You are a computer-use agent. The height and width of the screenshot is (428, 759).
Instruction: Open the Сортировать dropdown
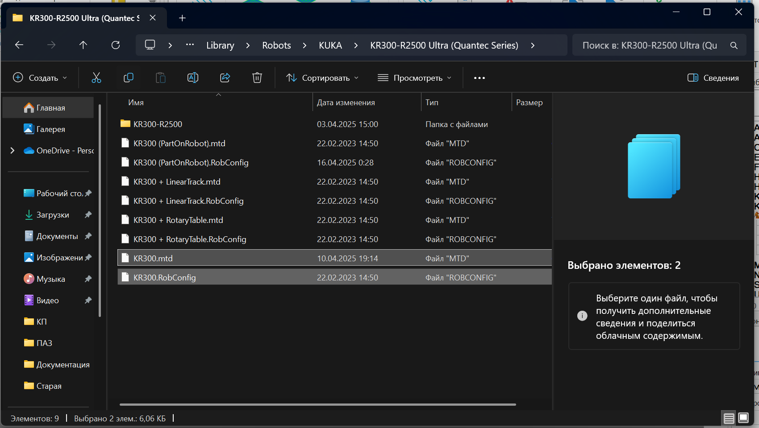click(322, 78)
